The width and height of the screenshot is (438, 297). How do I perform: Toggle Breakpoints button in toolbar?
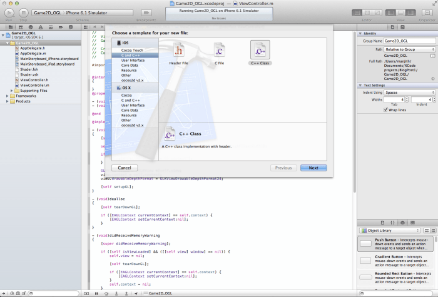[146, 13]
